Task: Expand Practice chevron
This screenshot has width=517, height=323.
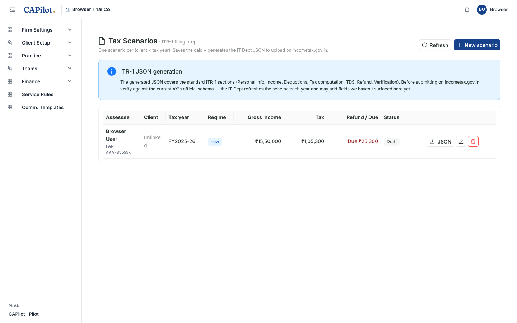Action: [70, 56]
